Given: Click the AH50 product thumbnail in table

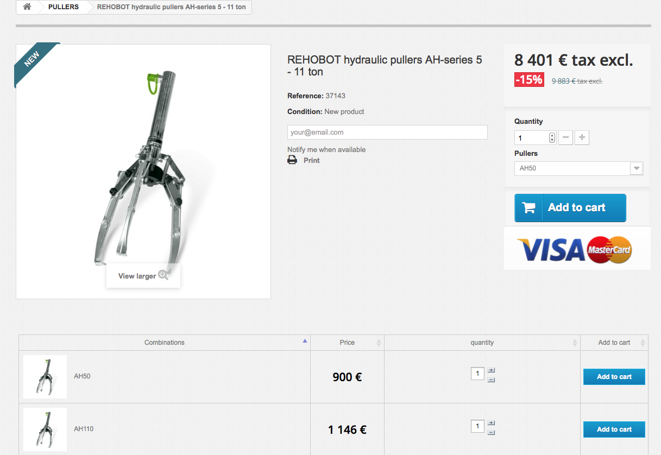Looking at the screenshot, I should [45, 377].
